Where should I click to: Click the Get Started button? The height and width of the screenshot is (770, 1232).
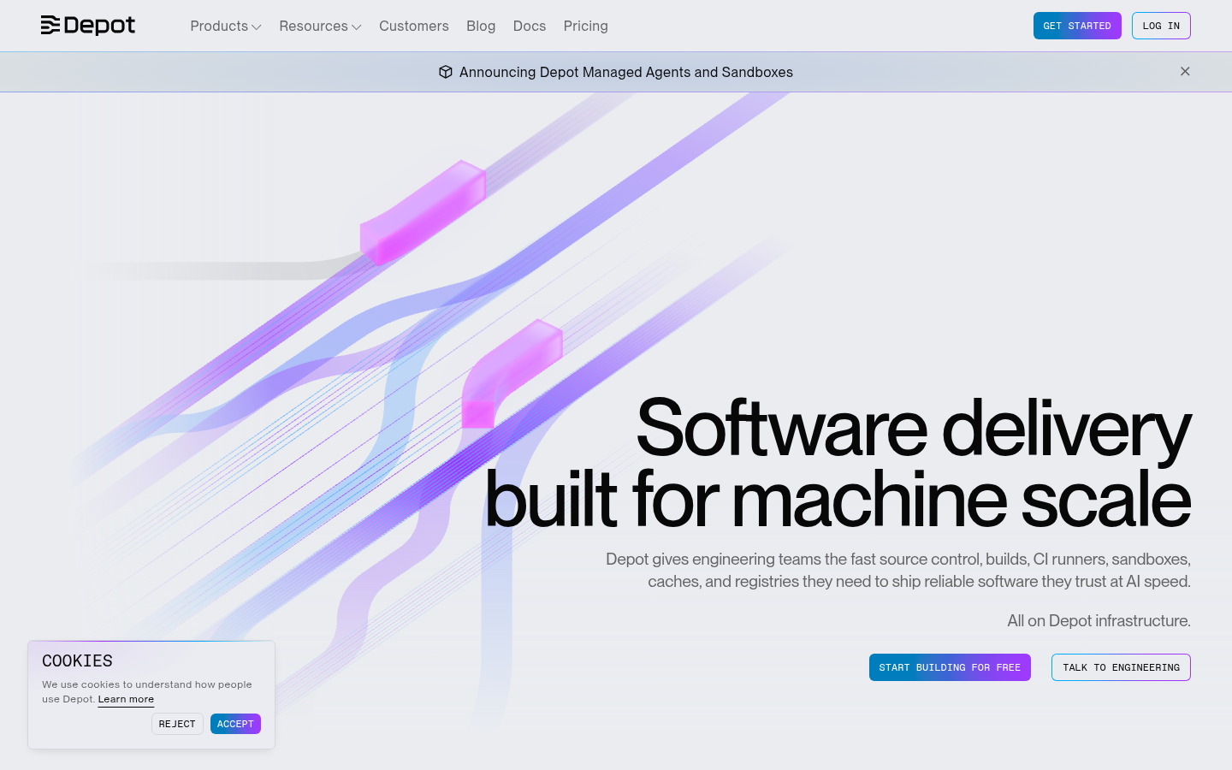[x=1077, y=26]
